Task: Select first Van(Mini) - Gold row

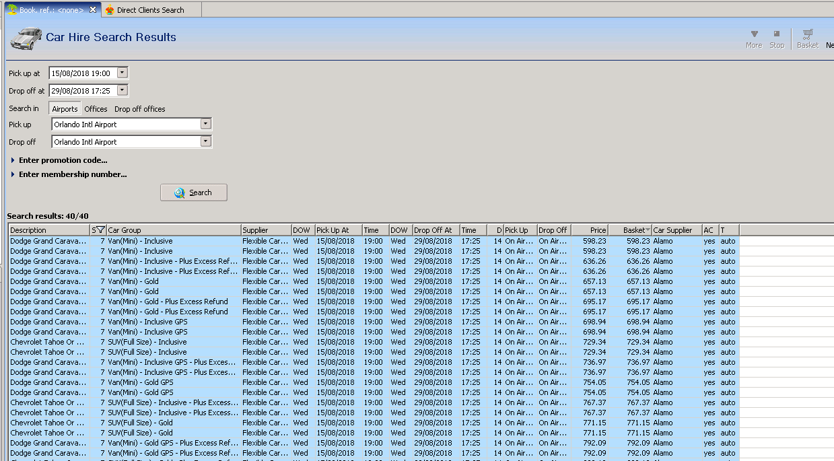Action: 374,281
